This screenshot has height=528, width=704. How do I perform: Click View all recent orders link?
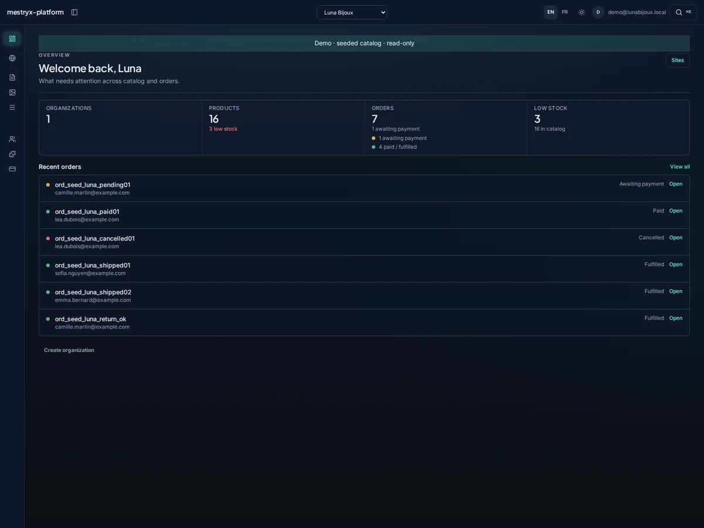click(x=680, y=167)
